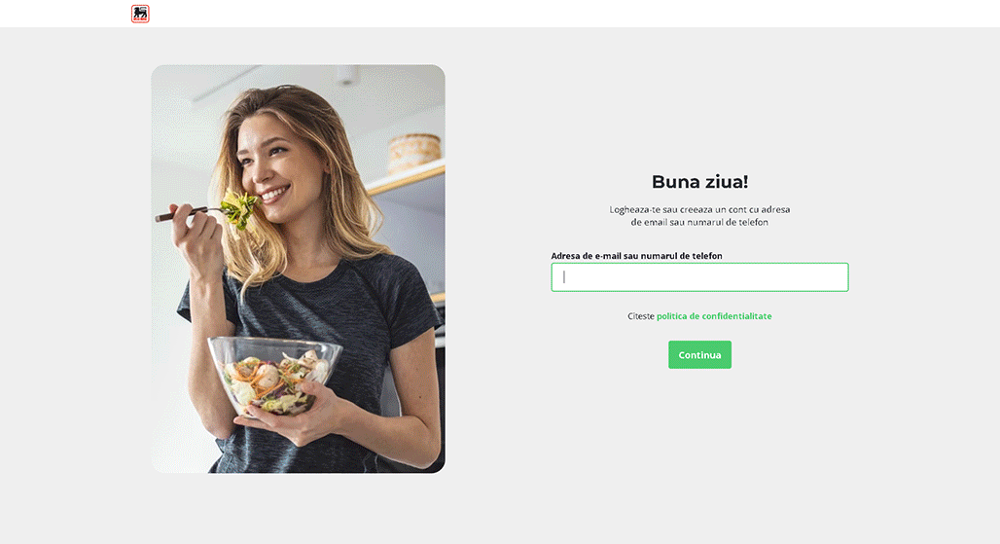Click the green Continua button

pyautogui.click(x=699, y=354)
